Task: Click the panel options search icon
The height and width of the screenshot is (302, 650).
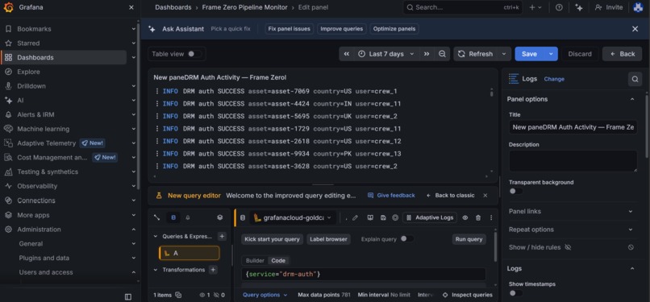Action: pyautogui.click(x=635, y=79)
